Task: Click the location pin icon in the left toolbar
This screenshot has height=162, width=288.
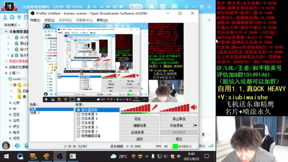Action: tap(19, 17)
